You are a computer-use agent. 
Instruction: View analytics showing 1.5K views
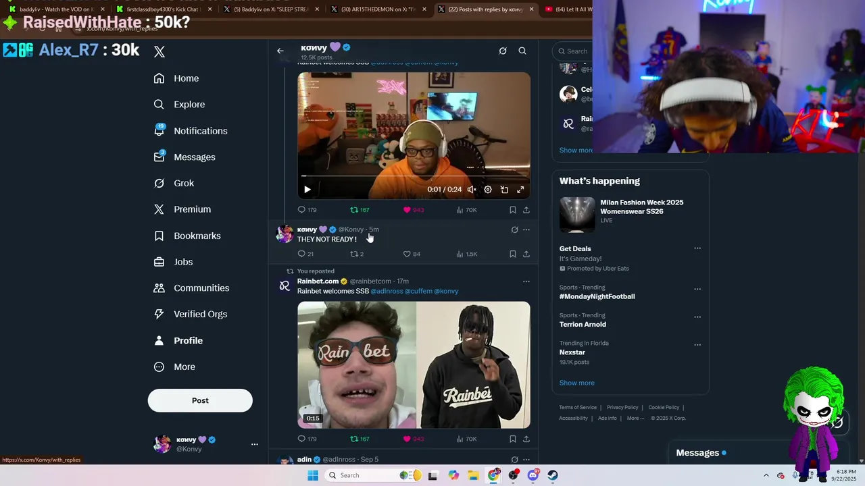coord(467,254)
